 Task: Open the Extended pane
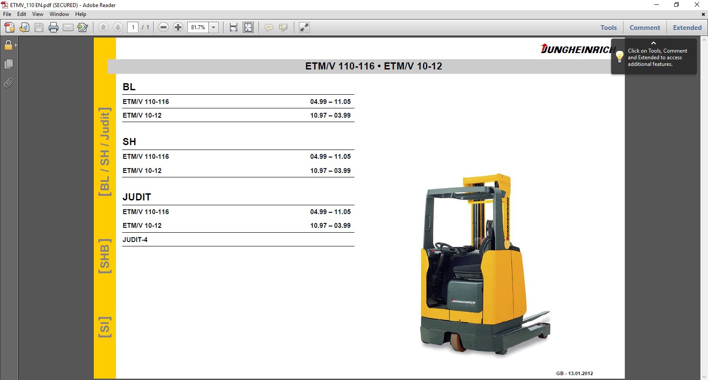(687, 27)
